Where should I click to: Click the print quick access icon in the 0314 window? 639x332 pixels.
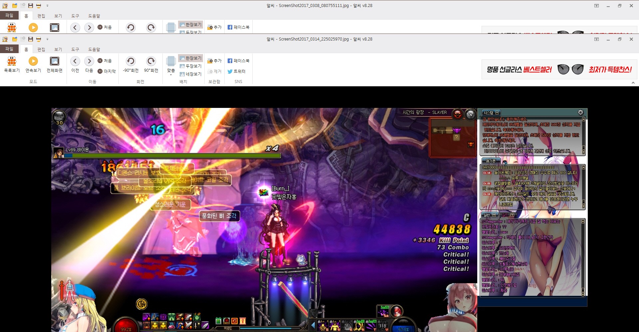coord(39,39)
